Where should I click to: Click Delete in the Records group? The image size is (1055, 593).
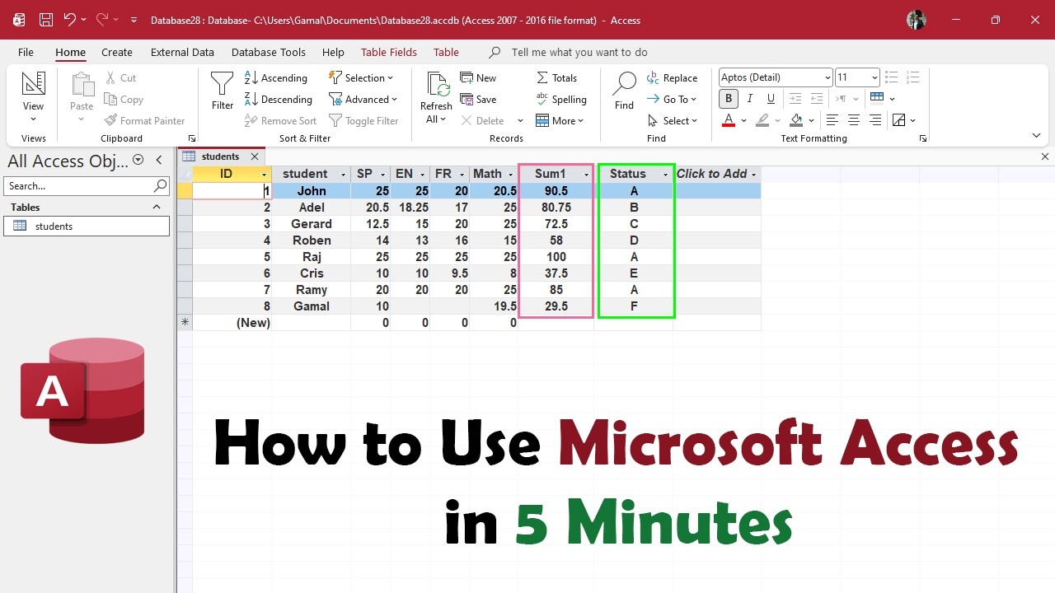click(482, 120)
